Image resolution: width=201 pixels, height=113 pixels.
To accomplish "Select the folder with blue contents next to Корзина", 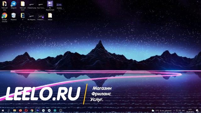I will point(23,17).
